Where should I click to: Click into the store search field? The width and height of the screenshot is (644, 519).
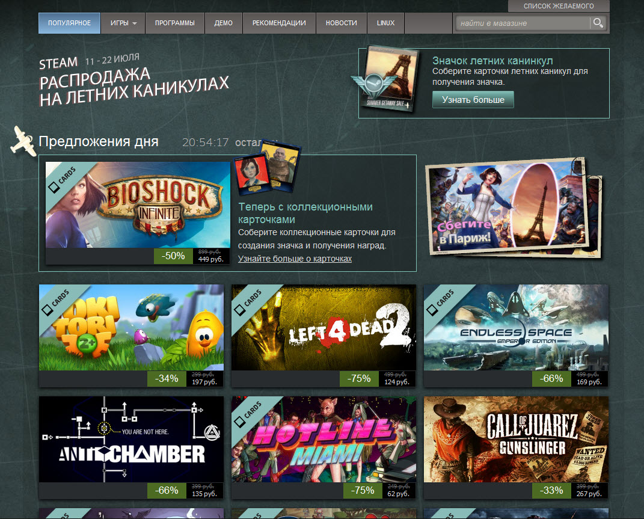point(522,23)
